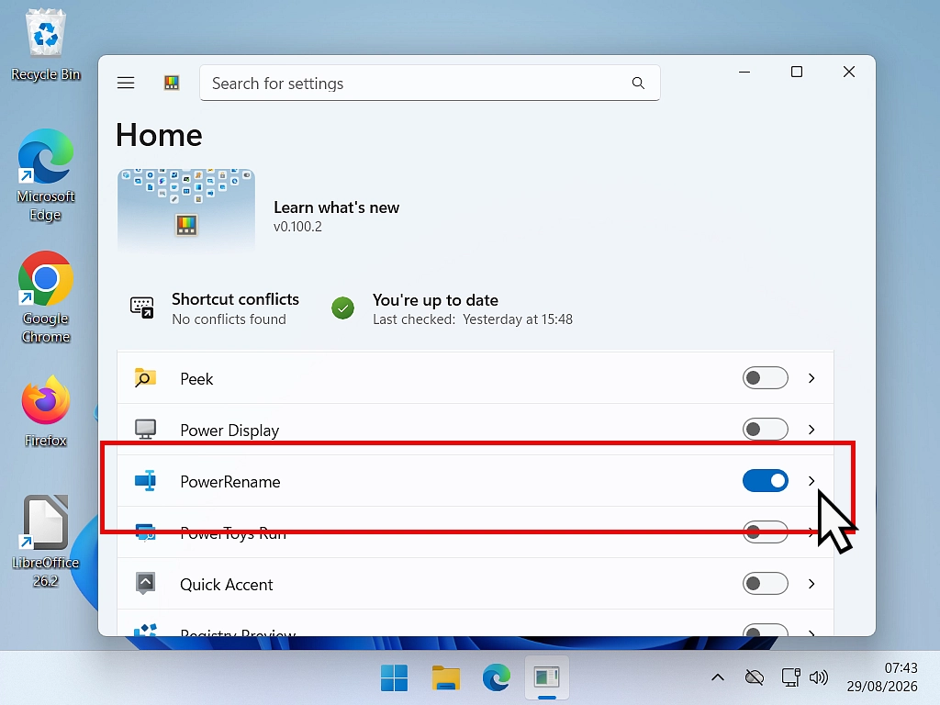This screenshot has width=940, height=705.
Task: Open the Power Display row
Action: (x=475, y=430)
